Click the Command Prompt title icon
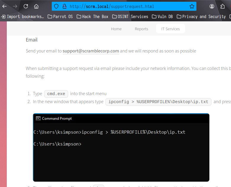 pos(38,119)
